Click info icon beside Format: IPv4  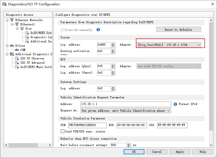[175, 104]
